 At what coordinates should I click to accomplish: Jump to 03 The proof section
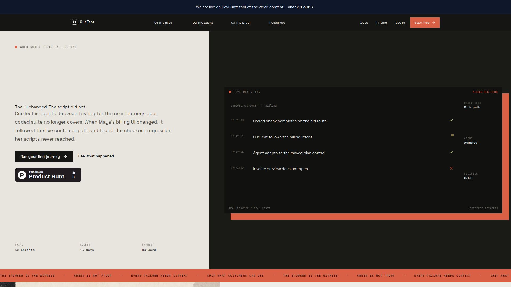(x=241, y=23)
